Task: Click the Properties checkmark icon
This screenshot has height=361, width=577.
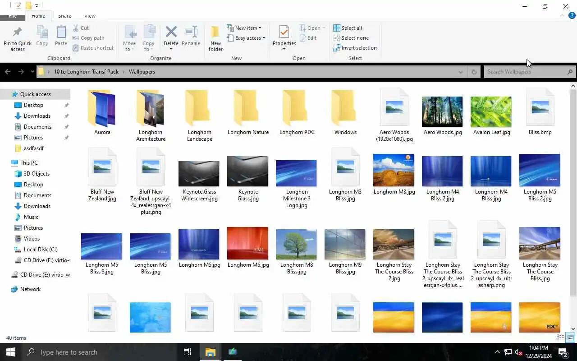Action: pos(284,32)
